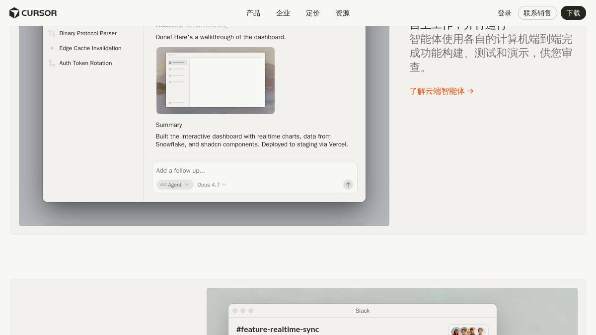This screenshot has width=596, height=335.
Task: Click the branch icon beside Auth Token Rotation
Action: point(52,63)
